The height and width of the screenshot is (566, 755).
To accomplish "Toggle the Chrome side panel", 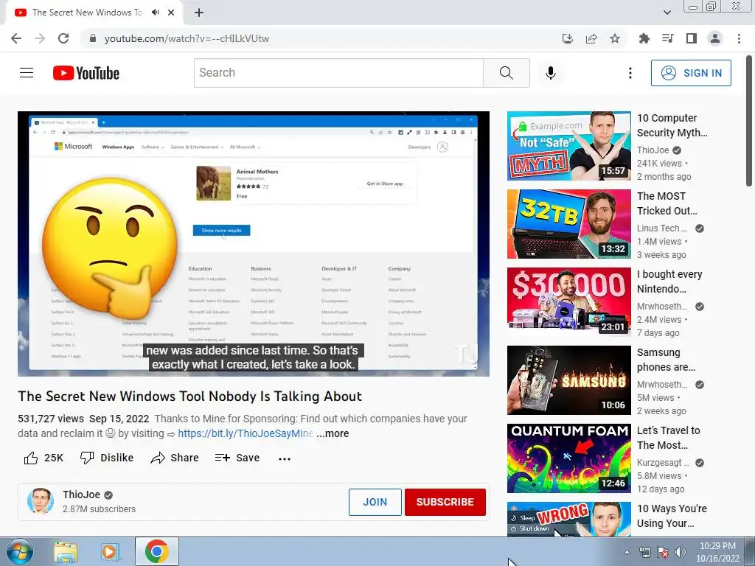I will coord(692,38).
